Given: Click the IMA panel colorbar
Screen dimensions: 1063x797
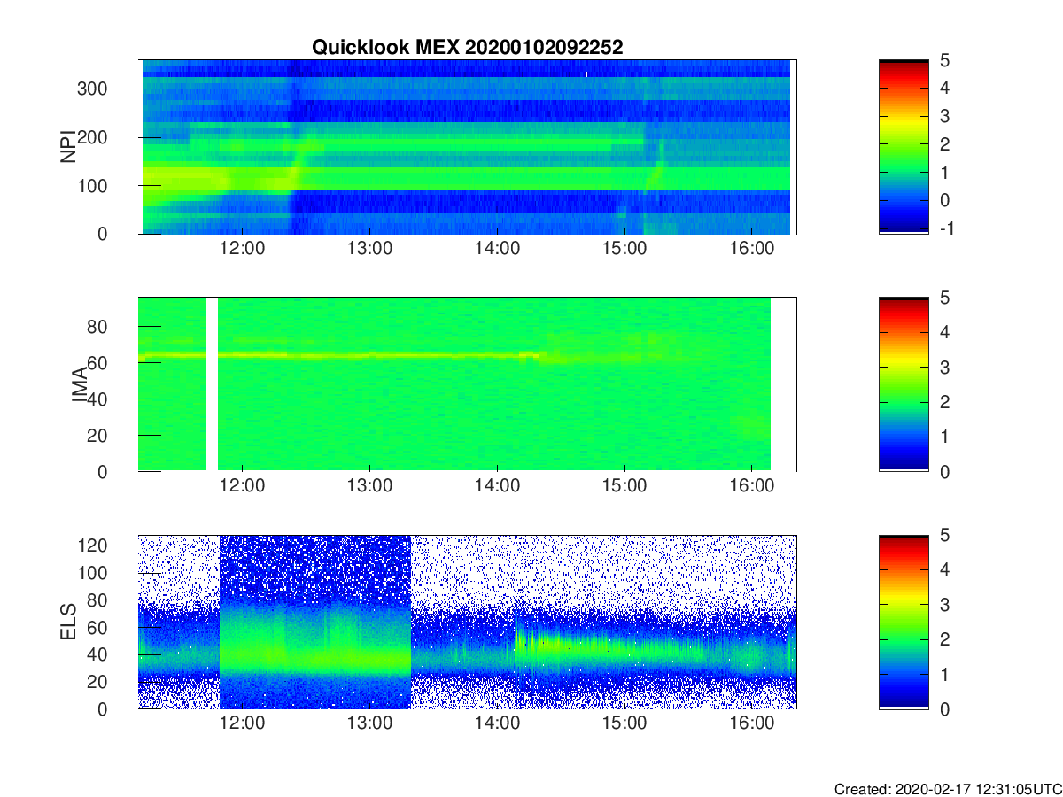Looking at the screenshot, I should point(904,384).
